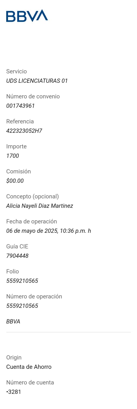This screenshot has width=137, height=409.
Task: Select the masked account number •3281
Action: 14,392
